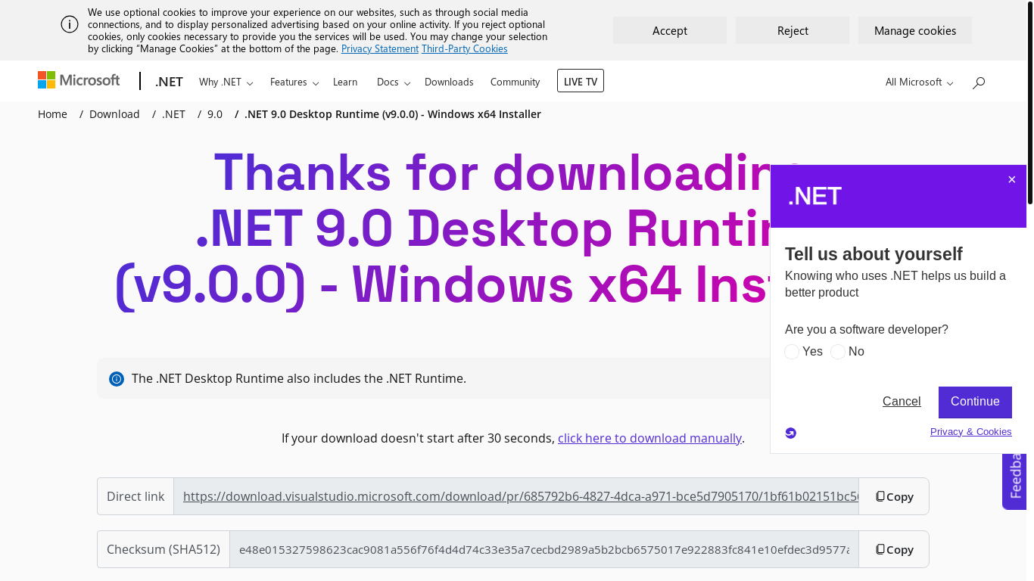1034x581 pixels.
Task: Click the cookie notice info icon
Action: [70, 24]
